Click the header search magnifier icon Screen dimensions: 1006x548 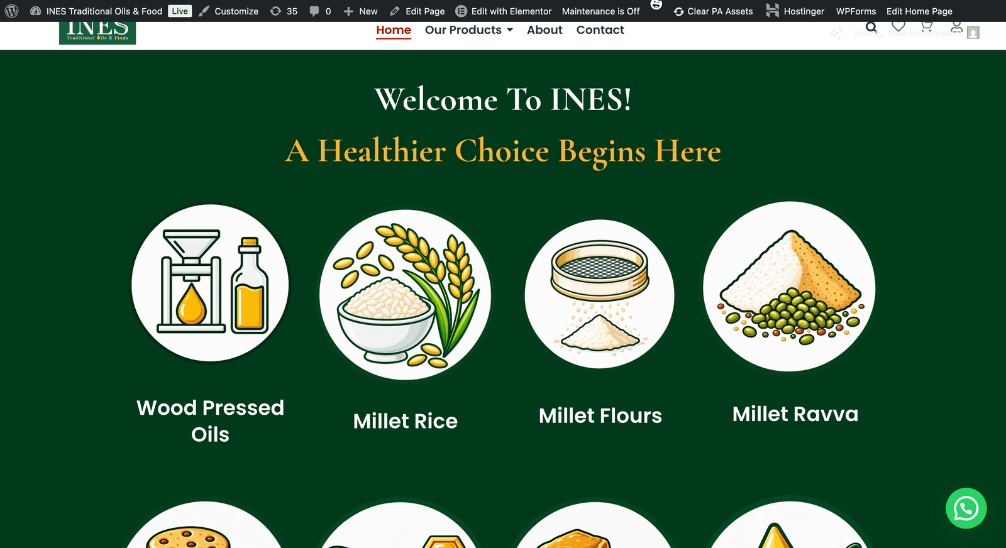click(871, 27)
